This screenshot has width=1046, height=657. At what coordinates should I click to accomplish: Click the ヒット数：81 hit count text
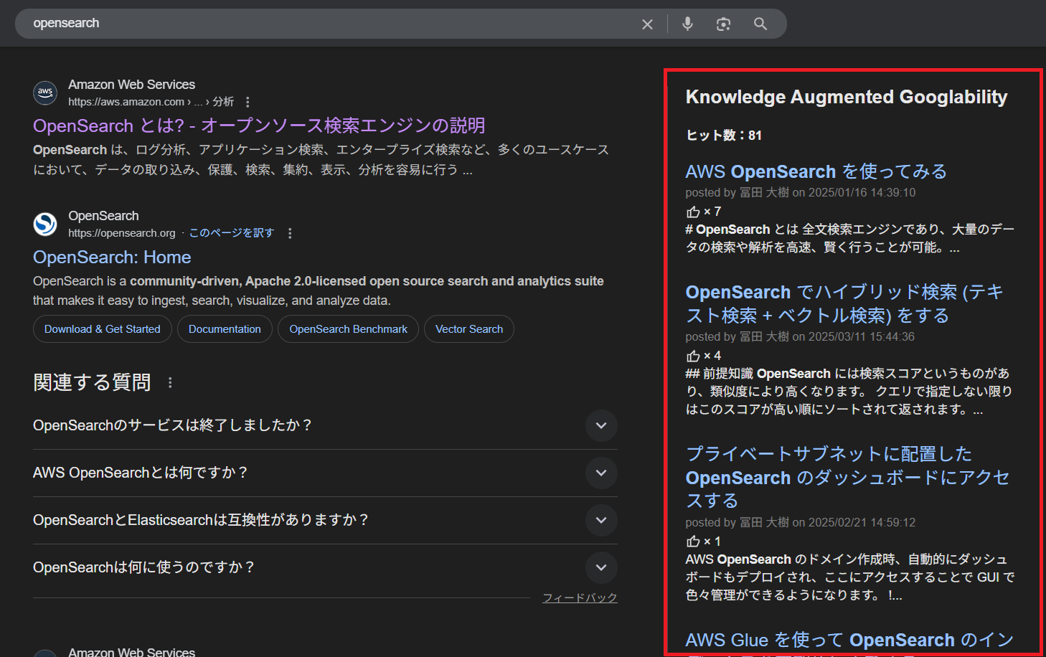(x=724, y=136)
